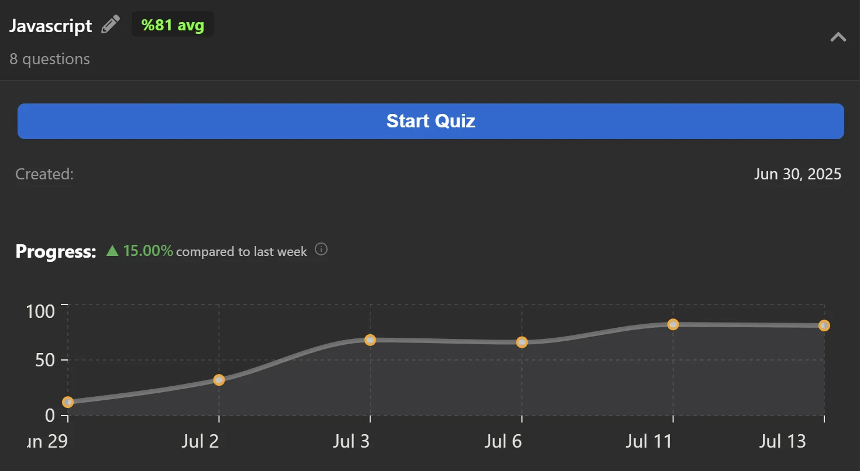Click the Jul 3 chart data point
860x471 pixels.
point(370,340)
